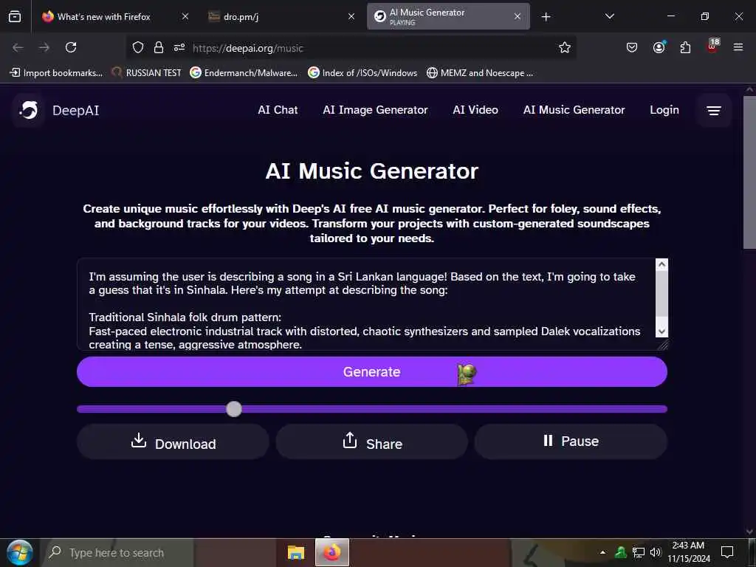
Task: Seek on the audio playback progress bar
Action: [372, 409]
